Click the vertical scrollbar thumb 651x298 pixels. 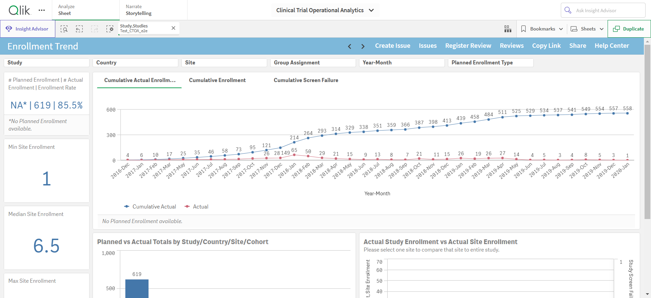pyautogui.click(x=647, y=132)
